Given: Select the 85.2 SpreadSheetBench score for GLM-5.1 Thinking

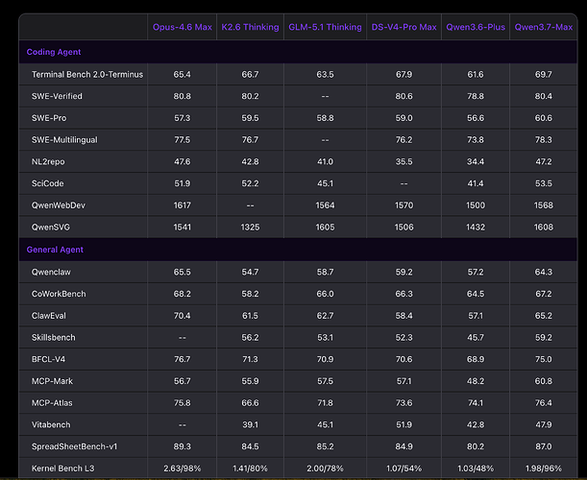Looking at the screenshot, I should 325,446.
